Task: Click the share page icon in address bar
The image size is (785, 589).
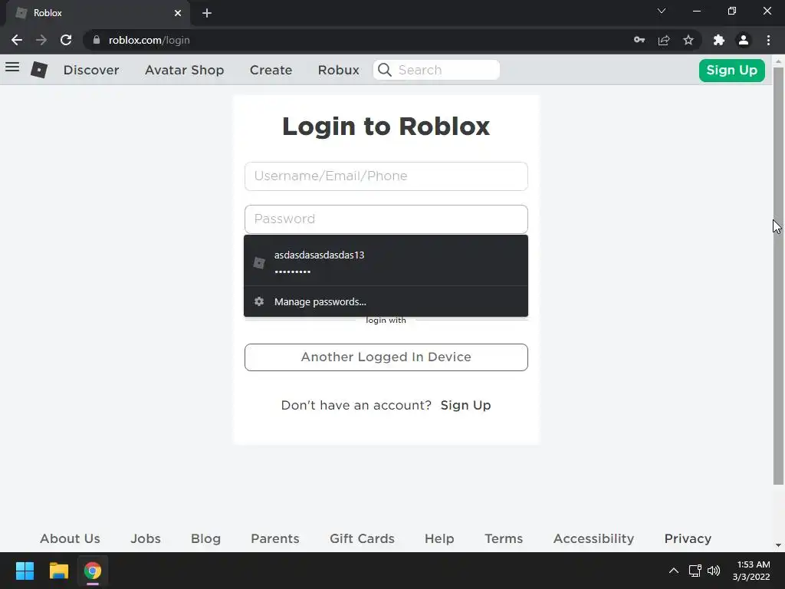Action: coord(664,40)
